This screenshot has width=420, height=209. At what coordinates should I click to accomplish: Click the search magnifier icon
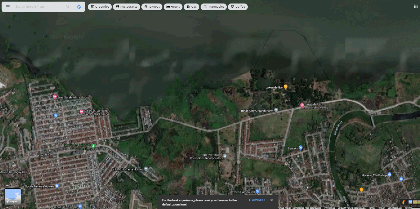point(68,7)
